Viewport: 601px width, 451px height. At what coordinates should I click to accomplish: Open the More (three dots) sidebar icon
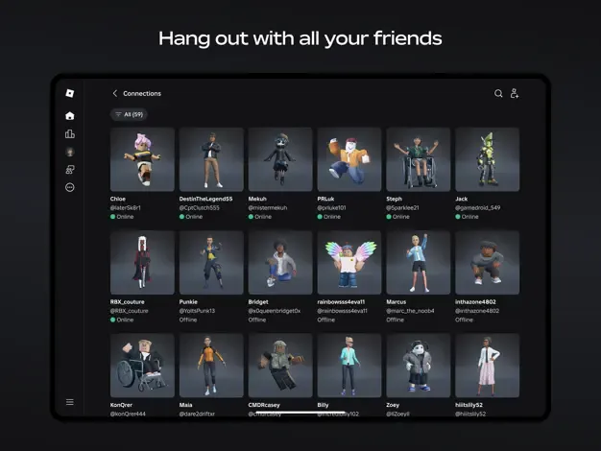pos(69,188)
